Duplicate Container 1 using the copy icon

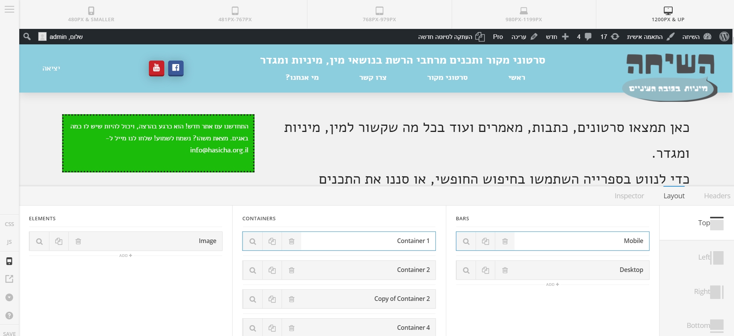click(x=272, y=241)
